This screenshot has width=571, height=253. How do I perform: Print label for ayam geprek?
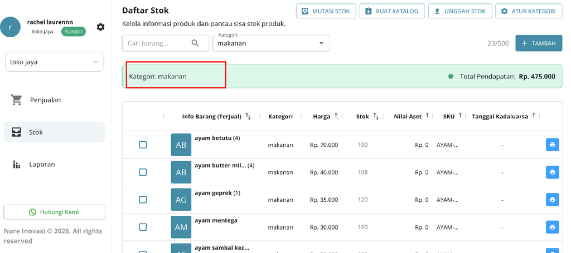tap(552, 200)
